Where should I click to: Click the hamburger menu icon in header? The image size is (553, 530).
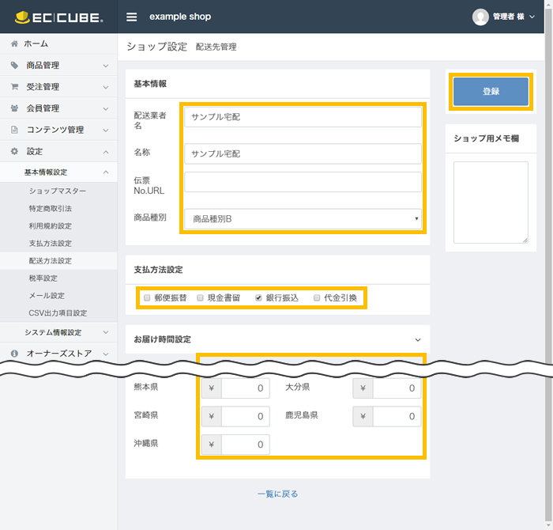click(x=131, y=17)
